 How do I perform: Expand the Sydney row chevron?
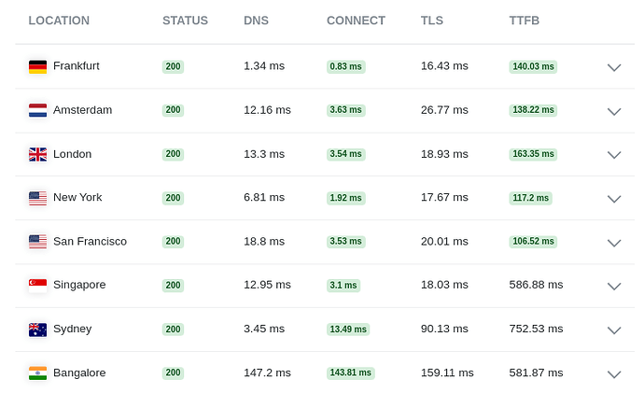(614, 330)
